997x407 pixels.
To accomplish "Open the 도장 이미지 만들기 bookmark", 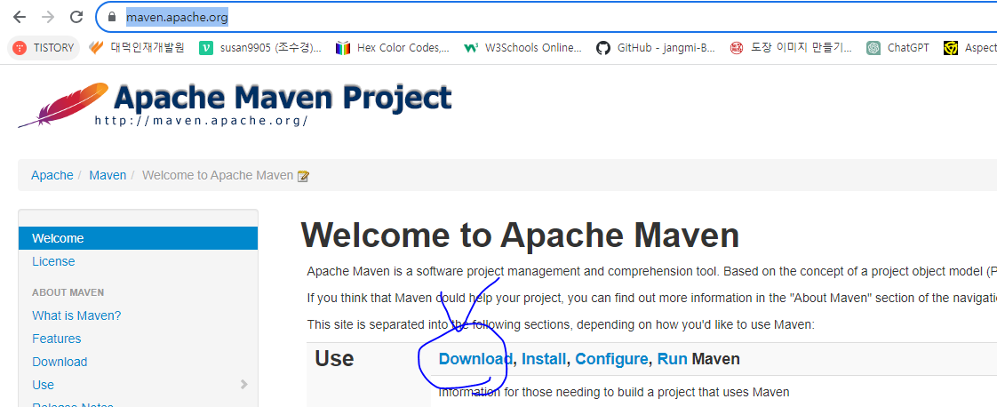I will click(792, 48).
